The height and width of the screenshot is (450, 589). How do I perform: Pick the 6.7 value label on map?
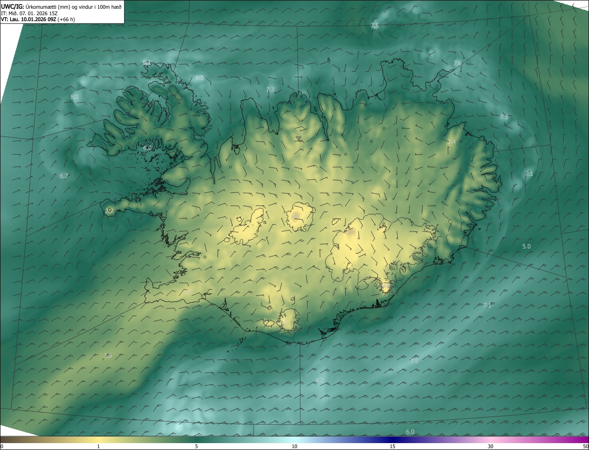click(64, 176)
